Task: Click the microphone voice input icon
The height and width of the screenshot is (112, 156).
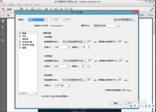Action: (x=149, y=106)
